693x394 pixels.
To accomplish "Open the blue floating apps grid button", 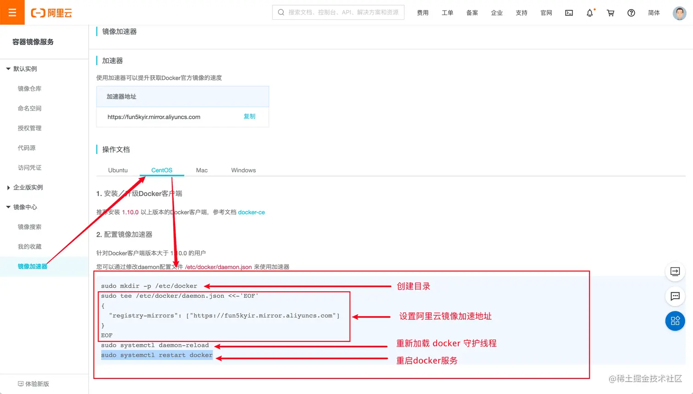I will 675,321.
